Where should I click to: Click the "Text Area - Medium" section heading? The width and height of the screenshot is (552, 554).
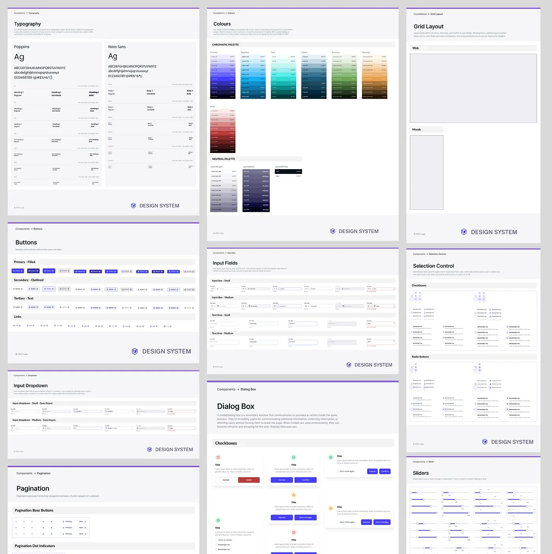(222, 333)
